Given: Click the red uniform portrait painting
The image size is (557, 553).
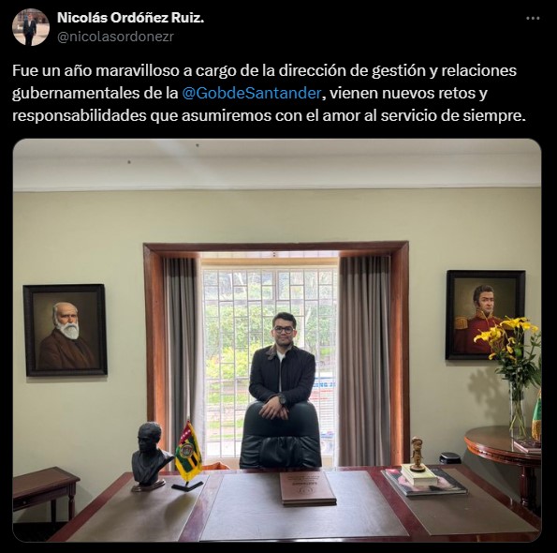Looking at the screenshot, I should [x=485, y=315].
